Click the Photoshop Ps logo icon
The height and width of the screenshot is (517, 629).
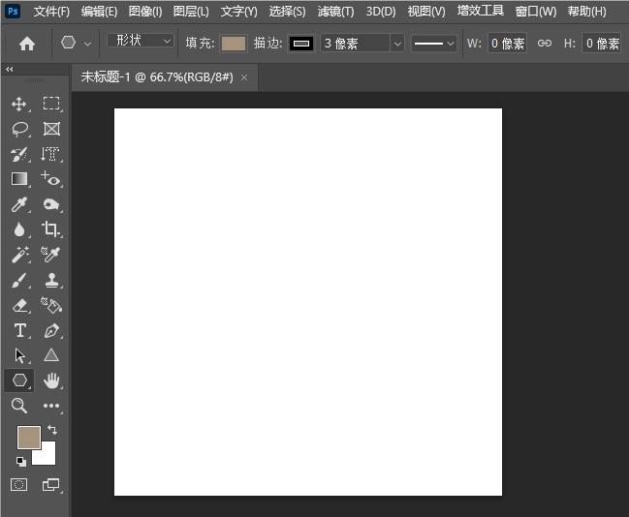point(13,12)
